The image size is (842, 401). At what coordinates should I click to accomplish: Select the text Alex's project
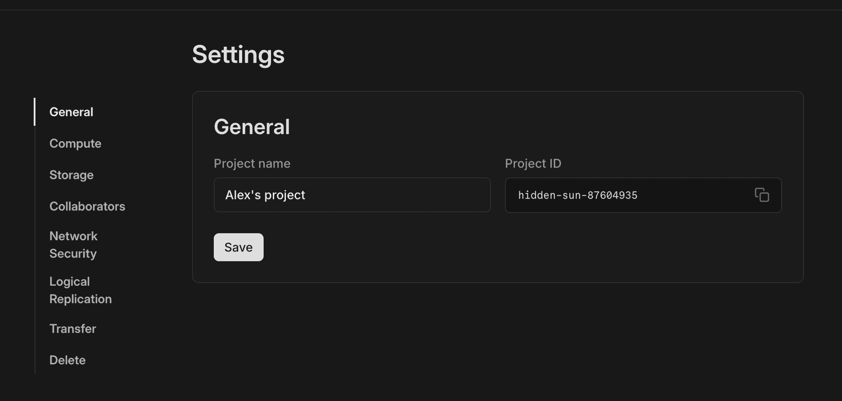coord(265,195)
